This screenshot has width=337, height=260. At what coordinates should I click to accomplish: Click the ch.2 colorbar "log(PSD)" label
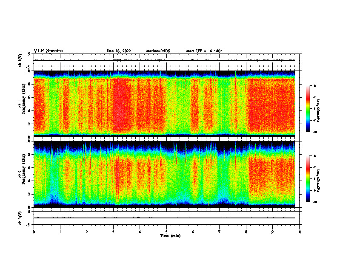[319, 181]
